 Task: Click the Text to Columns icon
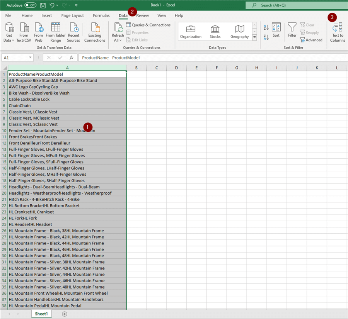tap(338, 28)
